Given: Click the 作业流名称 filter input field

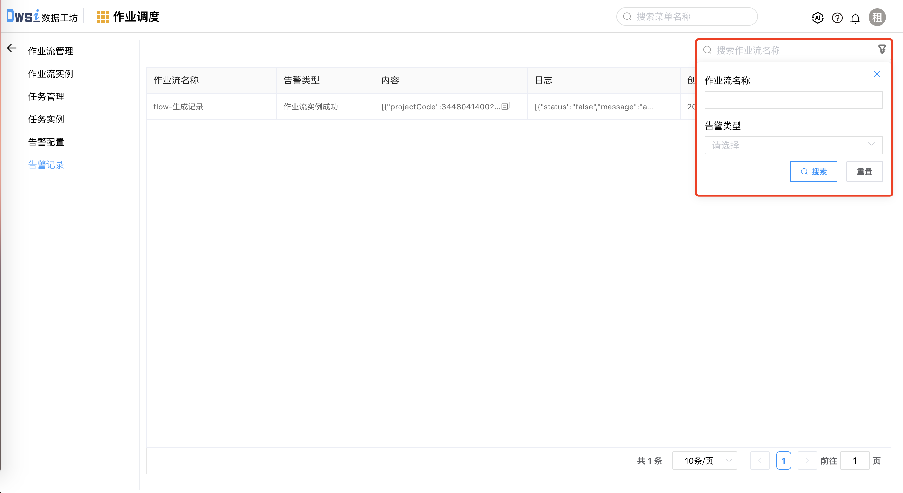Looking at the screenshot, I should click(793, 100).
